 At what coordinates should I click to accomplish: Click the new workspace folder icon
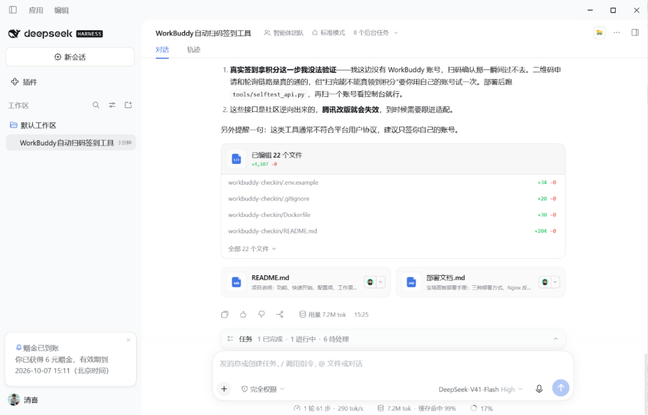click(128, 105)
